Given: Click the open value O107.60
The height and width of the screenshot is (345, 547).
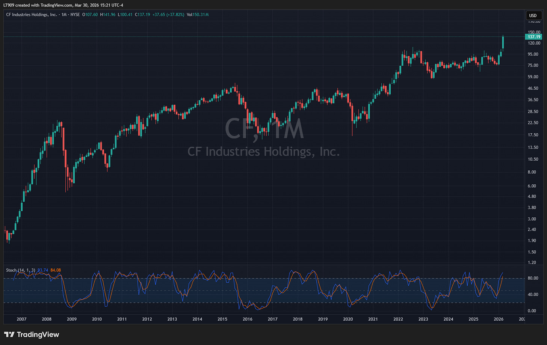Looking at the screenshot, I should 90,15.
